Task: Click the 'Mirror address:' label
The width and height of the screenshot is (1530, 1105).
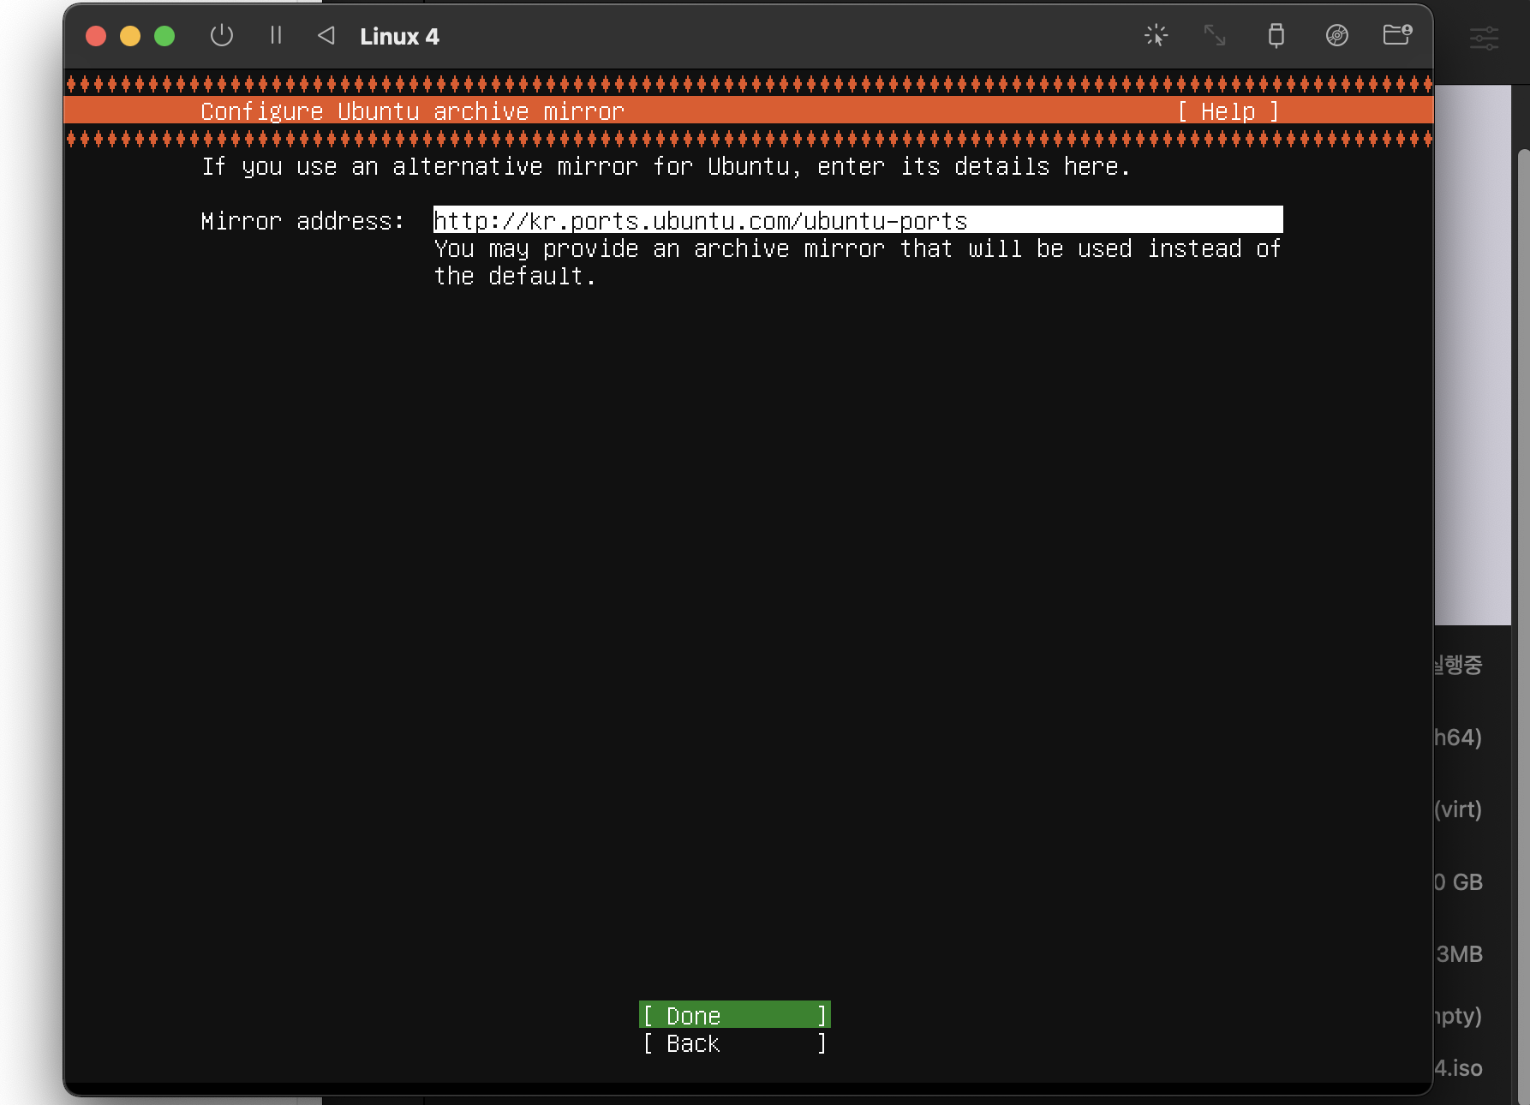Action: click(x=302, y=221)
